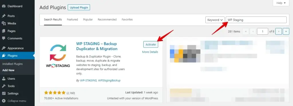Screen dimensions: 293x106
Task: Open the WPStagingBackup author link
Action: (x=109, y=81)
